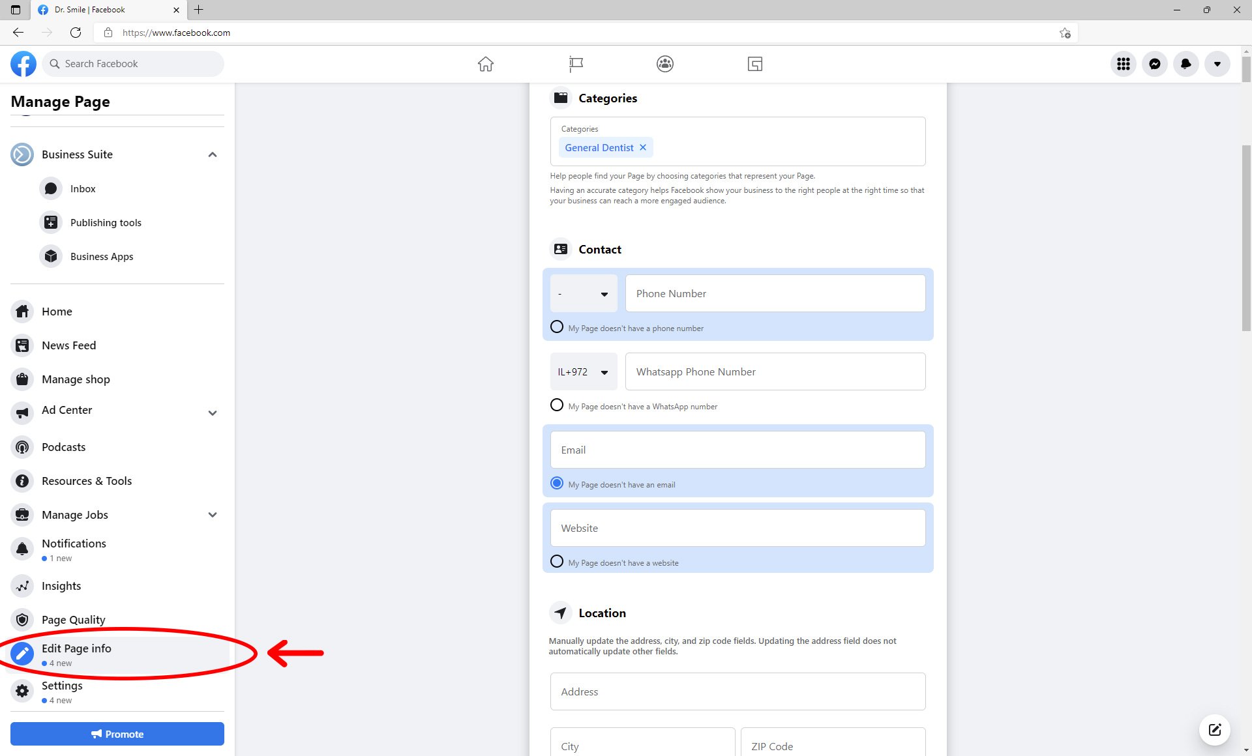
Task: Open the Pages flag icon in top navigation
Action: (x=576, y=64)
